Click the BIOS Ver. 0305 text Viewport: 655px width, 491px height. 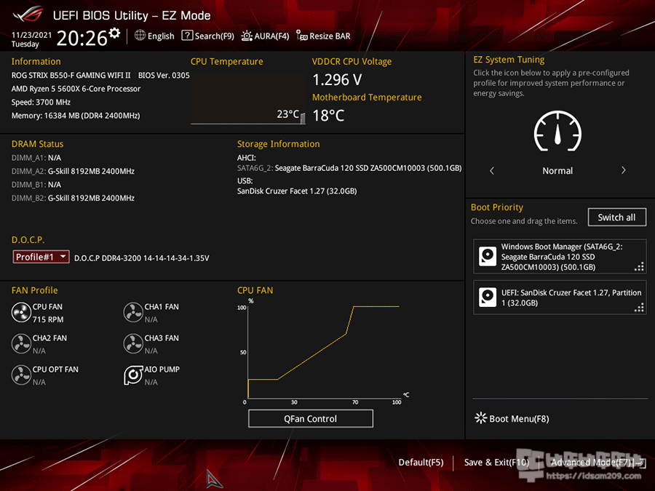click(164, 75)
